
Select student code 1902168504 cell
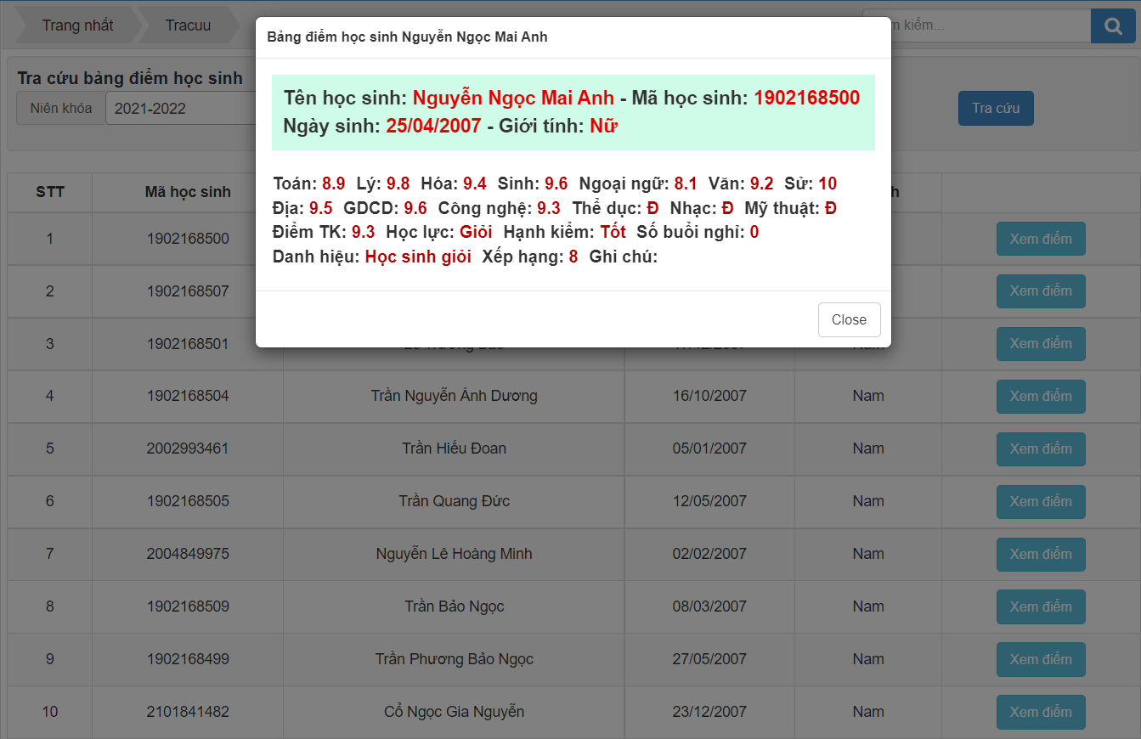(x=188, y=396)
